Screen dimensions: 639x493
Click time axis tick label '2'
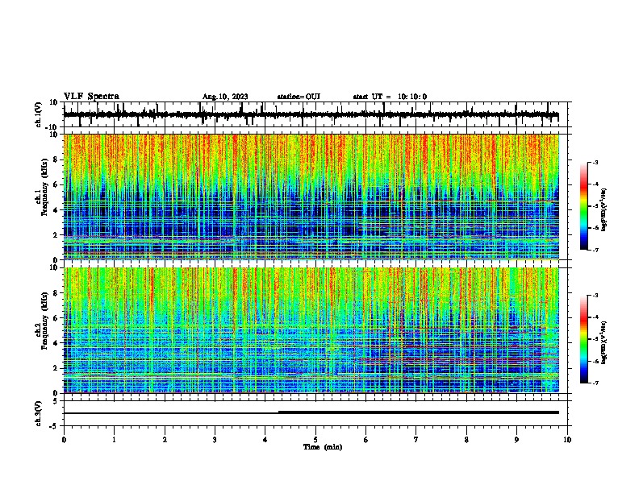click(165, 440)
